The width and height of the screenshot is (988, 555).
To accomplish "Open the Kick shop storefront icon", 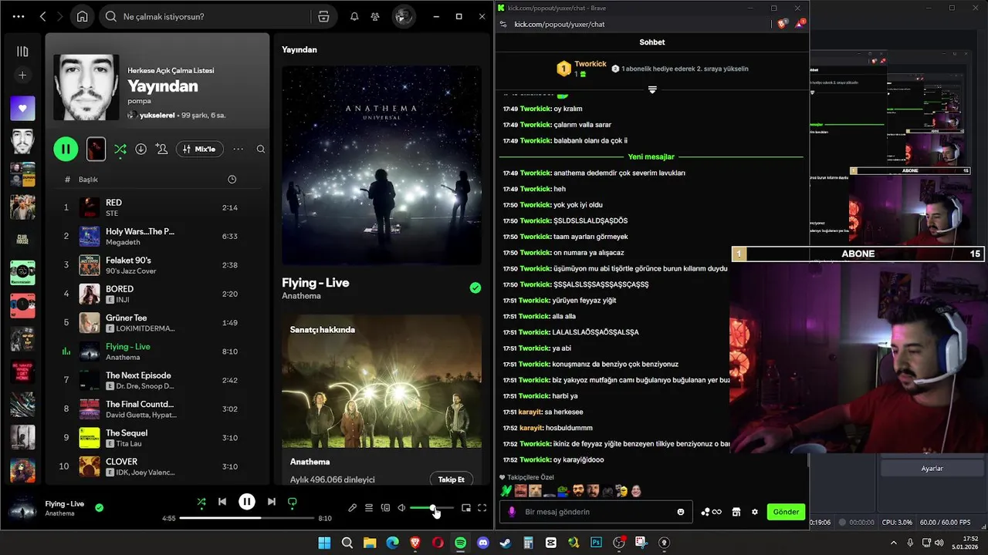I will [736, 512].
